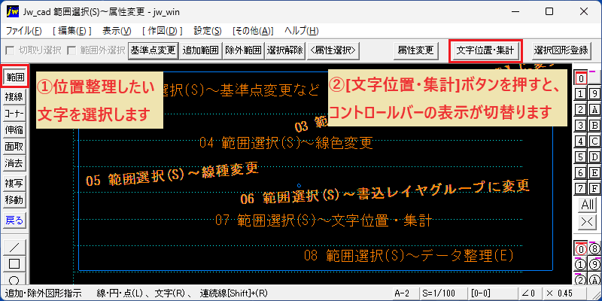Select the コーナー tool button
The height and width of the screenshot is (301, 602).
click(x=14, y=114)
